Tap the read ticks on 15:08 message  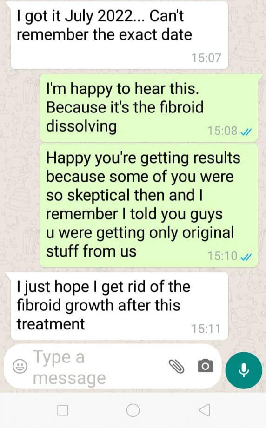[x=246, y=132]
